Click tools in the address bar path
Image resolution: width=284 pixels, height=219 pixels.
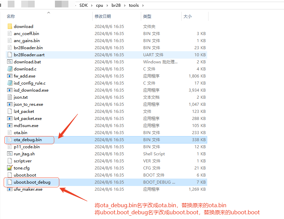click(134, 5)
